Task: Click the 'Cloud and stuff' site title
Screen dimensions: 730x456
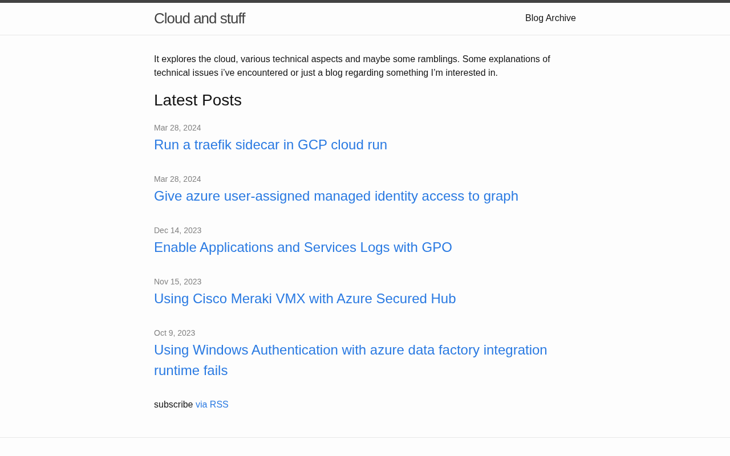Action: click(x=200, y=18)
